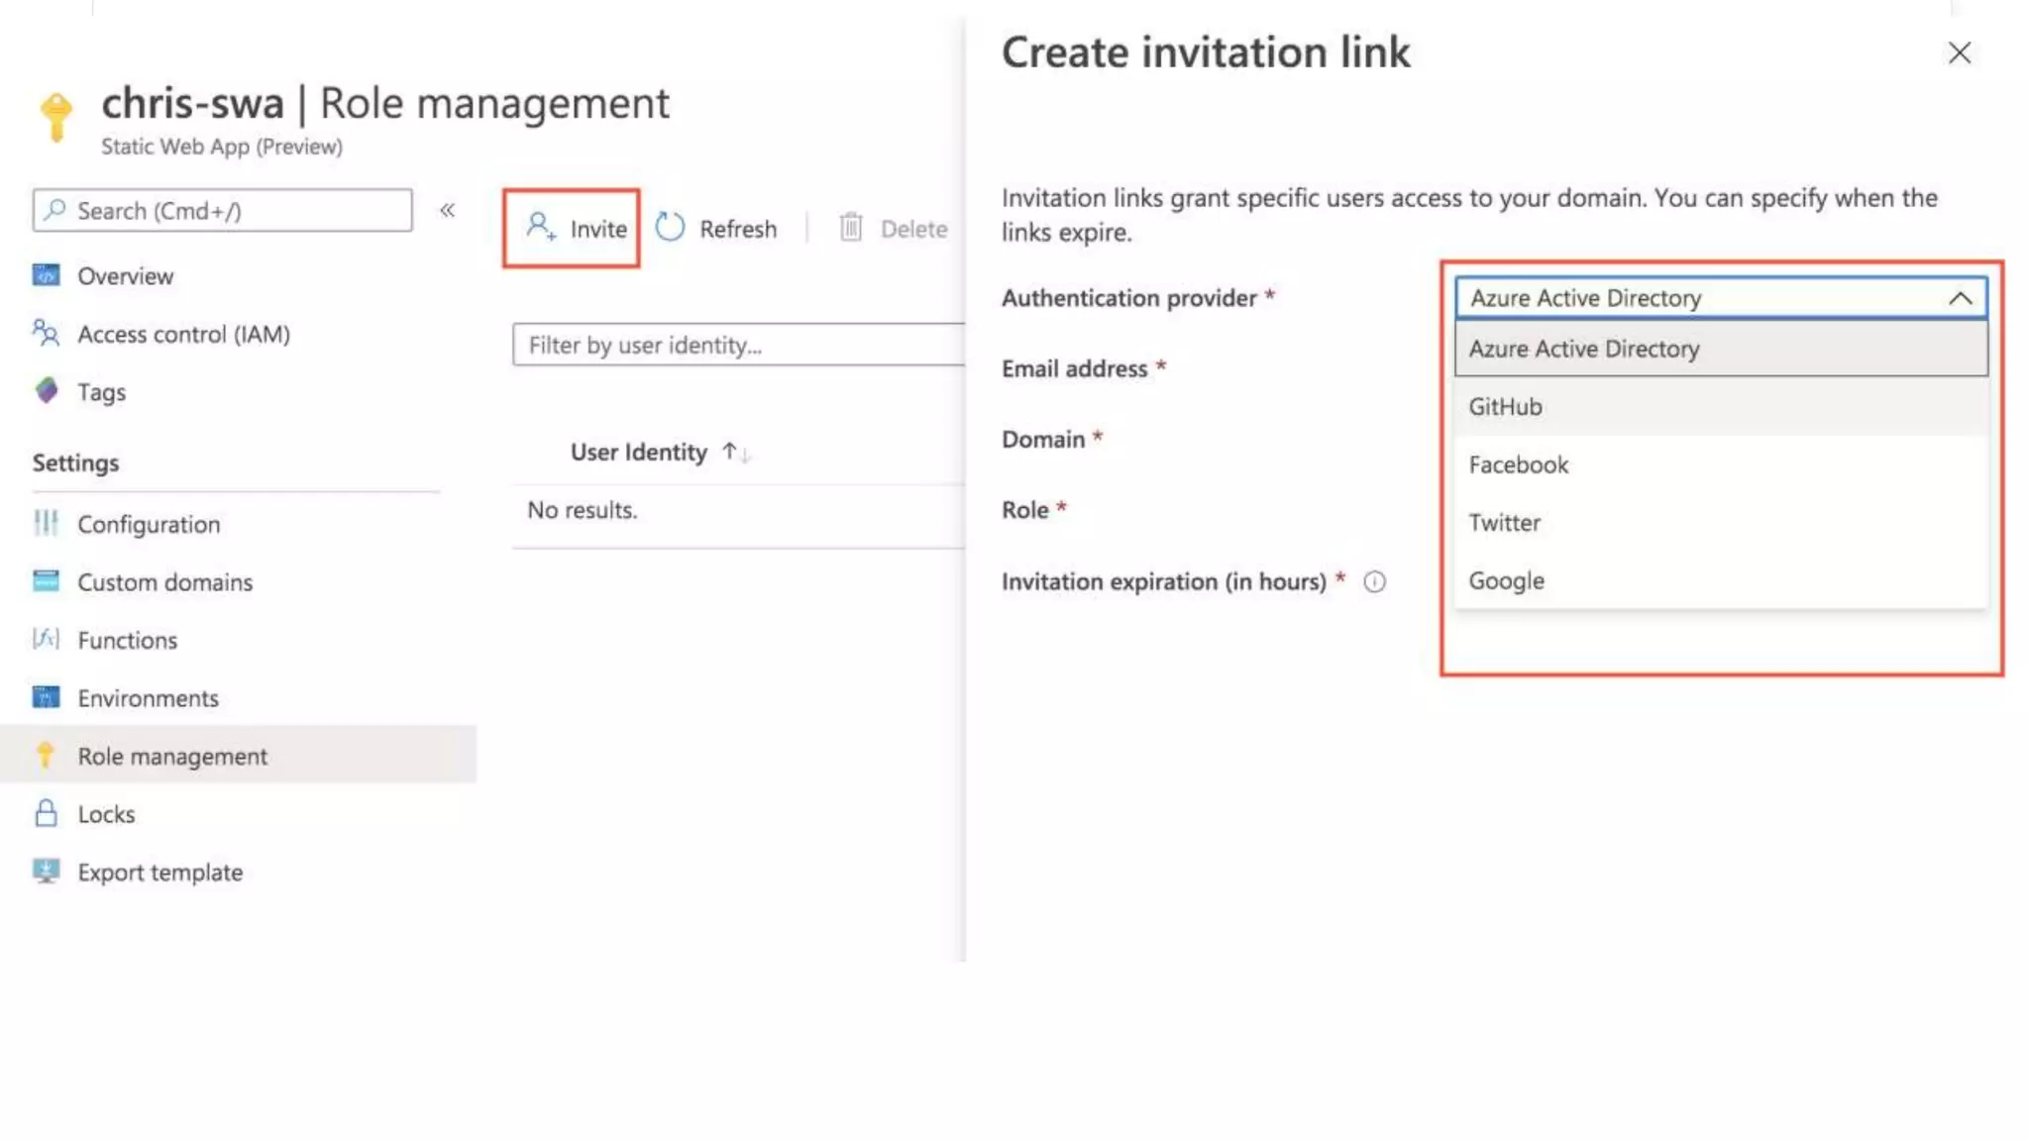Sort by User Identity column arrows

(x=735, y=453)
